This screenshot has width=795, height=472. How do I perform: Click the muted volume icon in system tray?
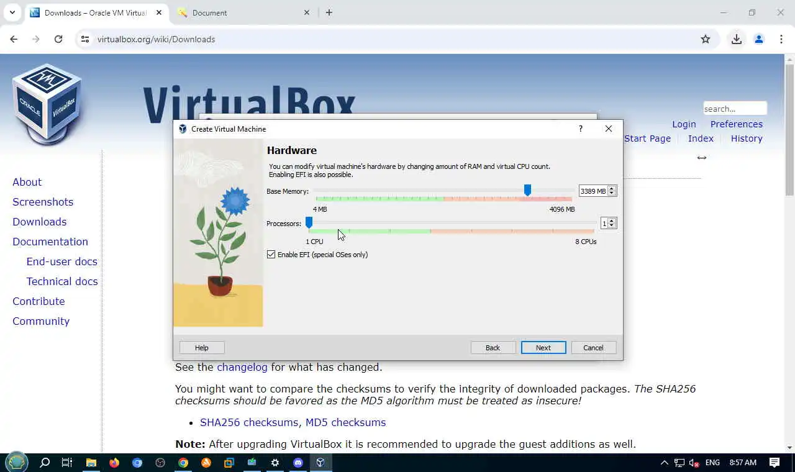(694, 463)
